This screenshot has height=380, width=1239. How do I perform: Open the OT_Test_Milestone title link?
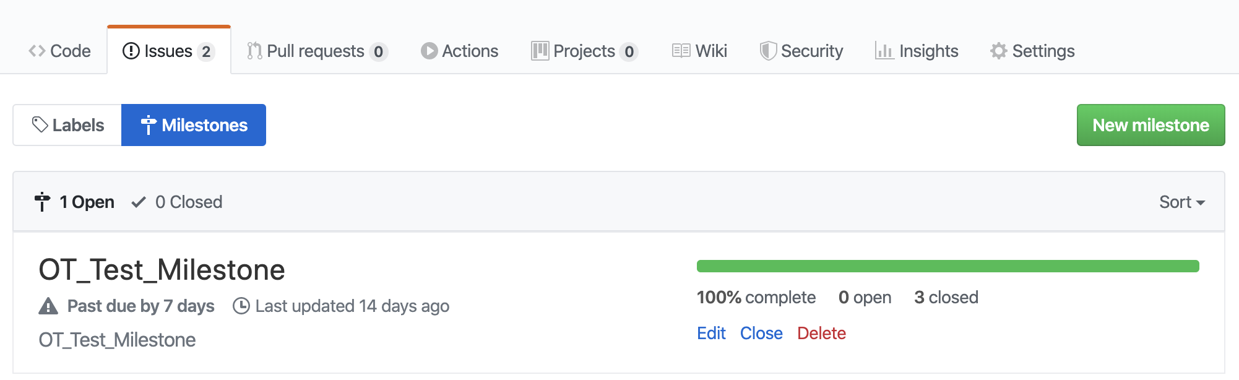click(x=162, y=270)
